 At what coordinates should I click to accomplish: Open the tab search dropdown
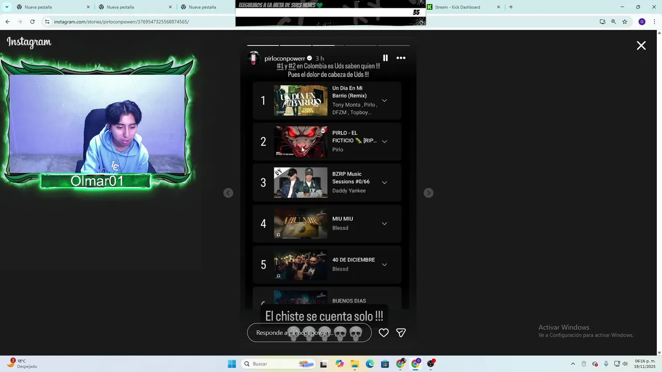(7, 7)
